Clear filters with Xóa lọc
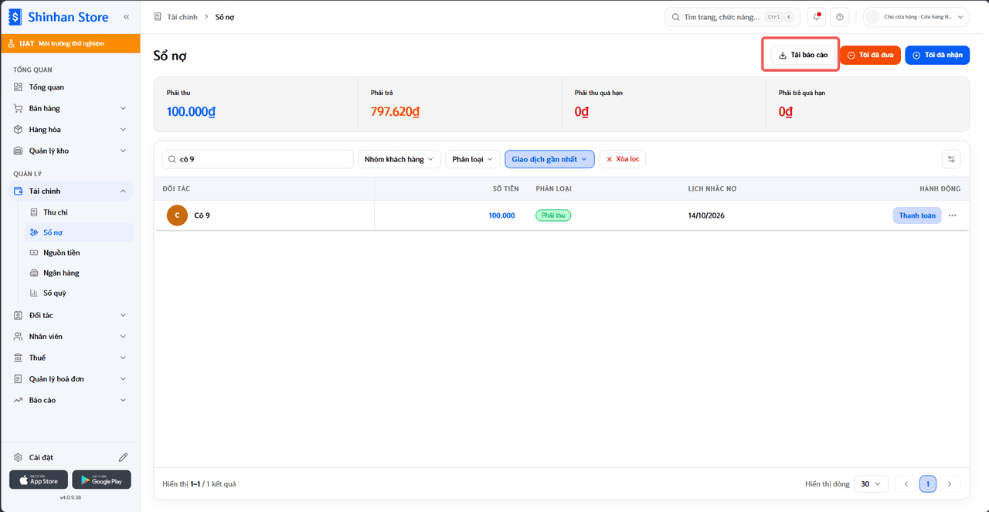This screenshot has width=989, height=512. pyautogui.click(x=622, y=159)
